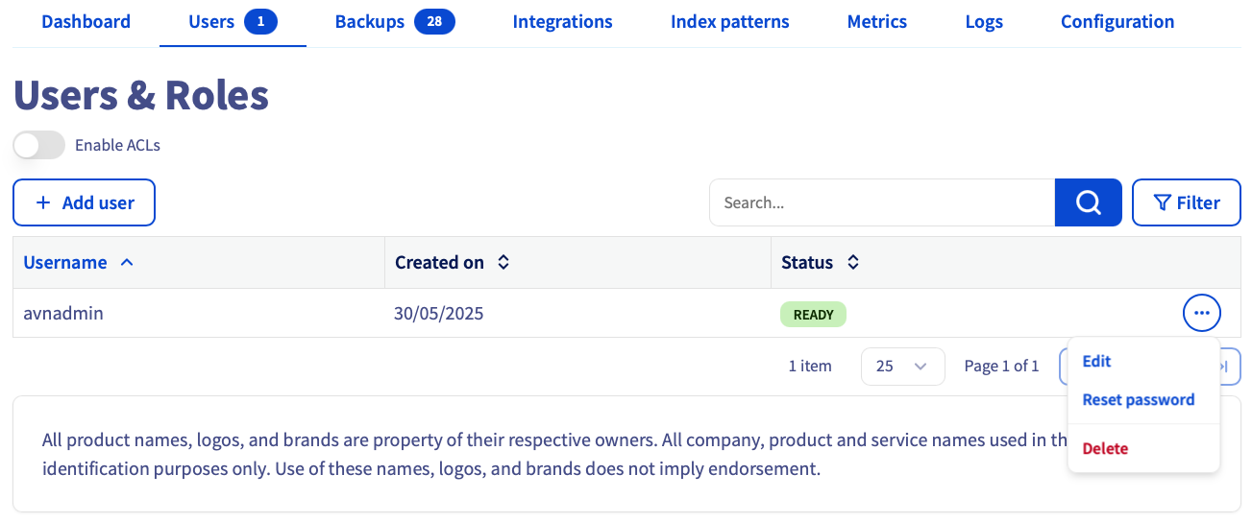
Task: Select the Users tab
Action: point(233,21)
